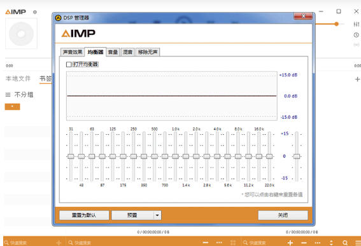Click the 8.0k band slider handle
The width and height of the screenshot is (361, 246).
click(x=238, y=156)
